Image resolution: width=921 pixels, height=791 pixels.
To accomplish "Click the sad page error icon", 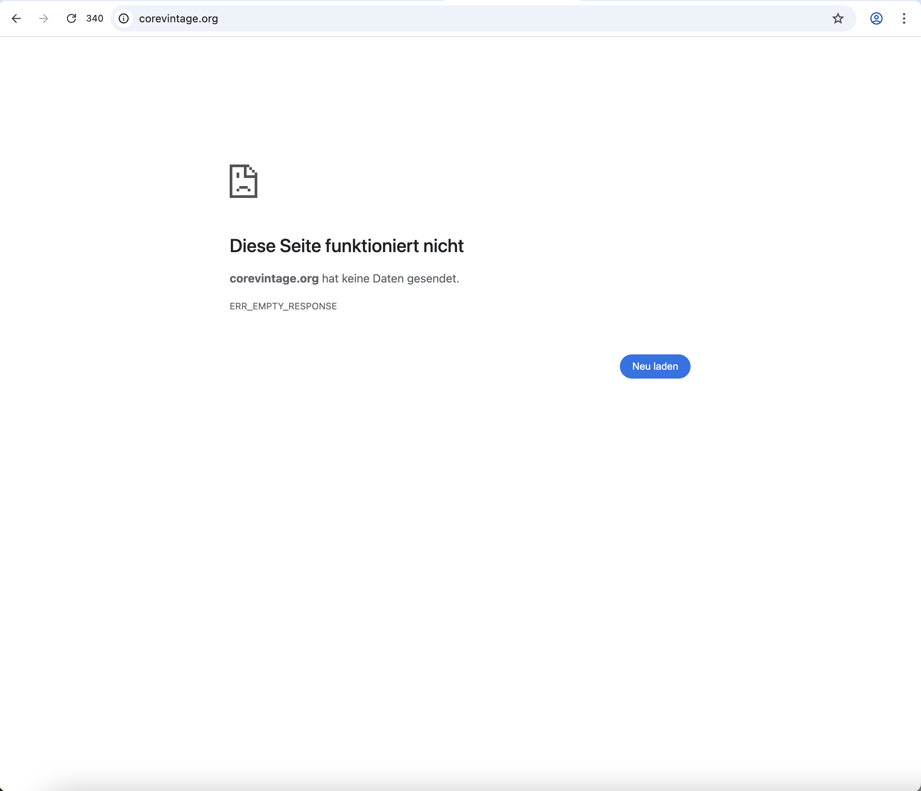I will (243, 181).
